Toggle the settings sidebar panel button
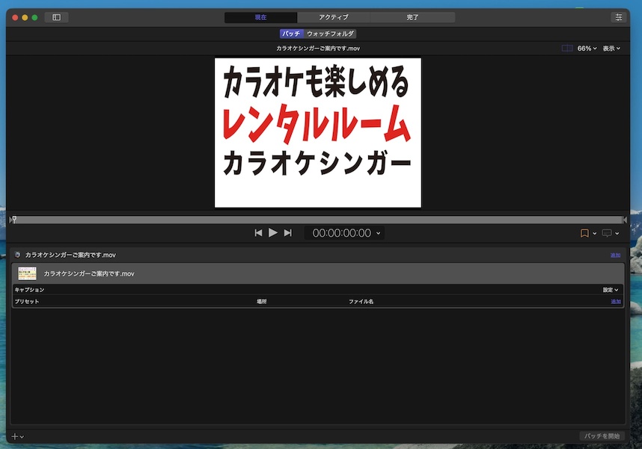 56,17
